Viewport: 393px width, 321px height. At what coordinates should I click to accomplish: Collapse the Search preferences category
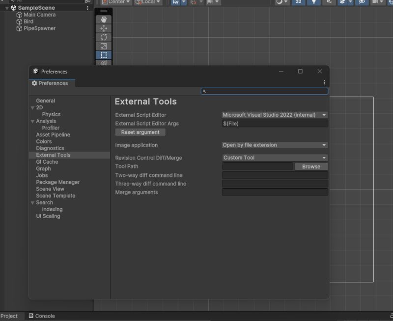pyautogui.click(x=32, y=203)
